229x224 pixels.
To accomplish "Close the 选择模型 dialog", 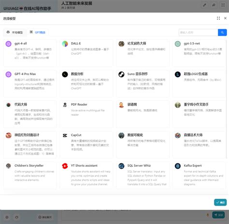I will [x=225, y=18].
